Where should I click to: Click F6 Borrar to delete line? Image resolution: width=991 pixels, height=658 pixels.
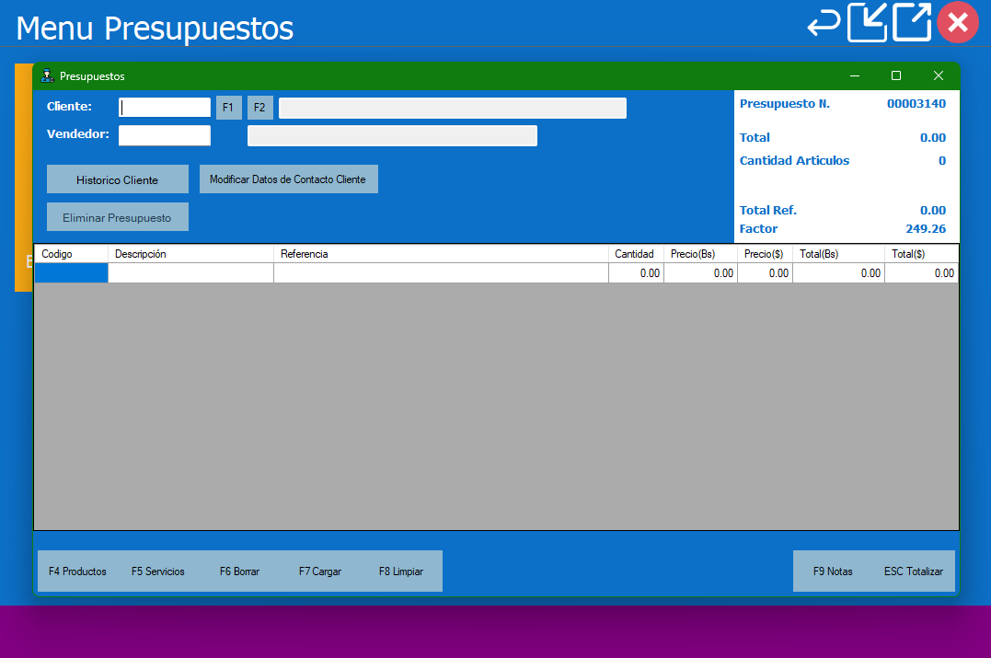pyautogui.click(x=239, y=571)
